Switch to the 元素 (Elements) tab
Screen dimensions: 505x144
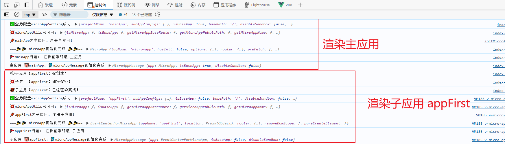(69, 5)
